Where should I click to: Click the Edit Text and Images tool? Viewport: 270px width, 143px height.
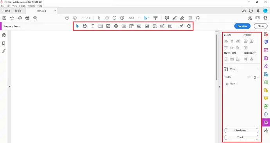click(x=85, y=26)
